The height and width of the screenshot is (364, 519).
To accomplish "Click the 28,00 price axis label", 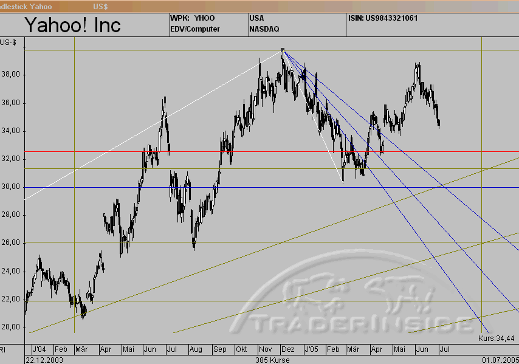I will 10,215.
